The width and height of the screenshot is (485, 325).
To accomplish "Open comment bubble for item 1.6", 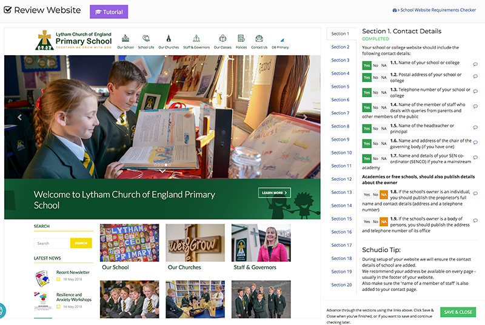I will pos(475,142).
